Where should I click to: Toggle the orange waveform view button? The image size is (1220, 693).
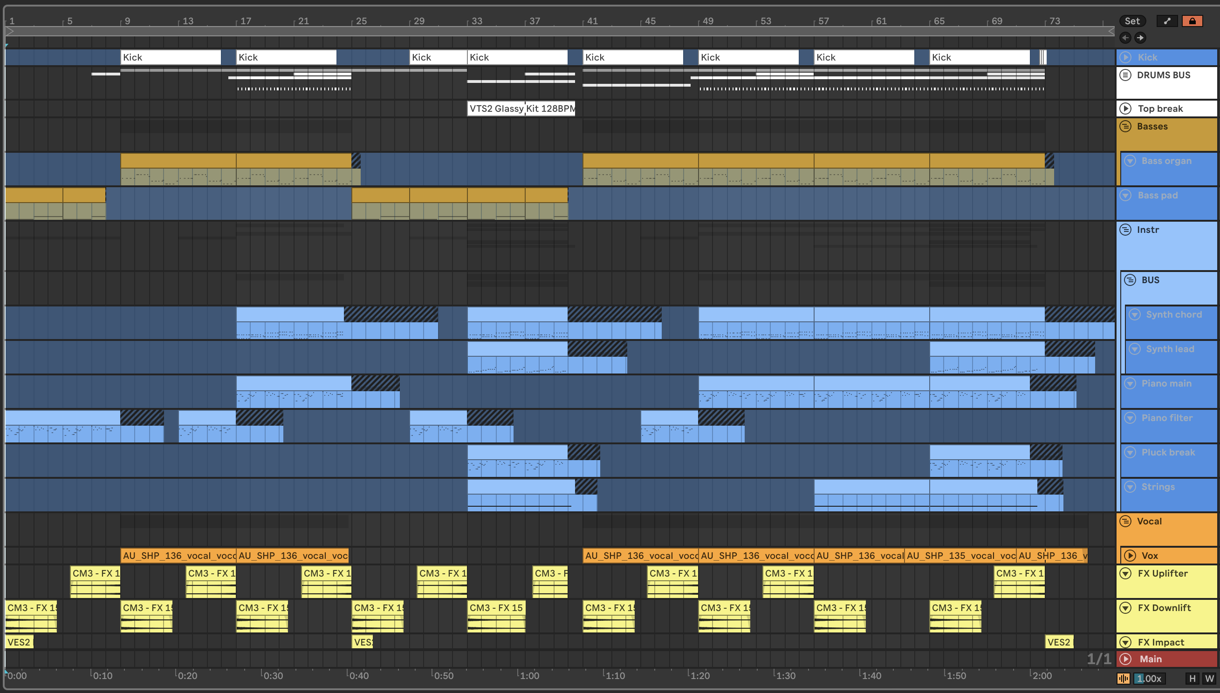tap(1124, 678)
